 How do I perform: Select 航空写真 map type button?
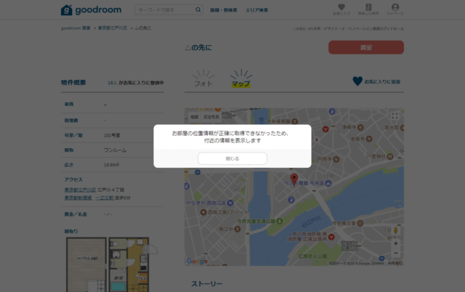pos(211,117)
